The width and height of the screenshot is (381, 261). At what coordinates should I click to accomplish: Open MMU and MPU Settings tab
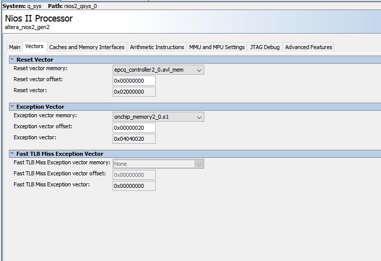(x=217, y=47)
